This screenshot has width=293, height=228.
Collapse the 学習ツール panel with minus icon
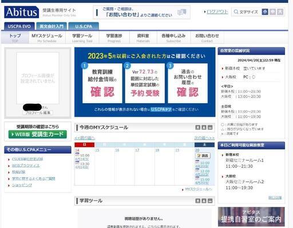click(210, 201)
